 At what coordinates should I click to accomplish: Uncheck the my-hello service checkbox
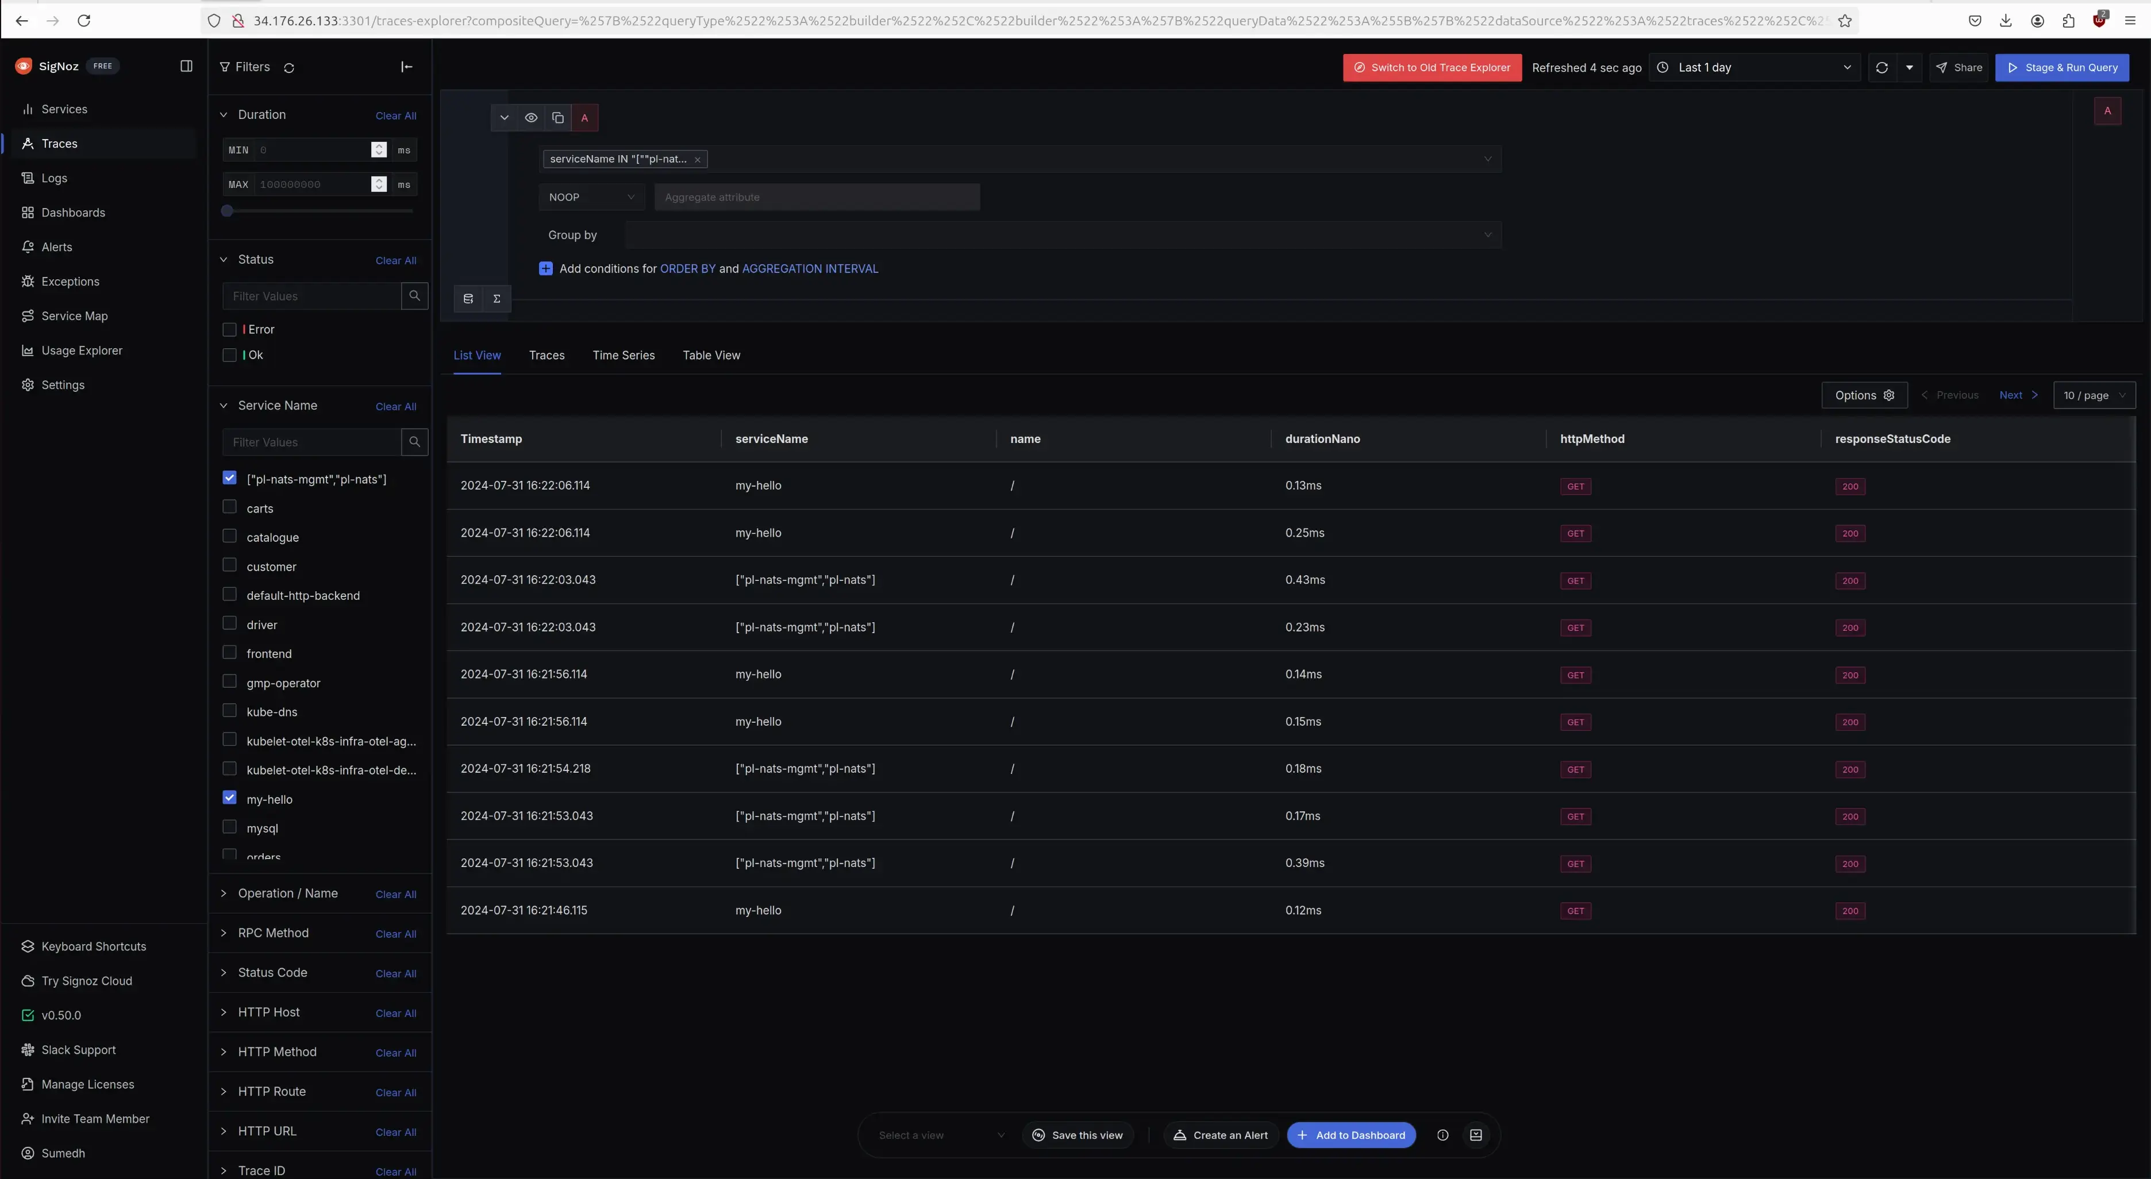[x=230, y=797]
